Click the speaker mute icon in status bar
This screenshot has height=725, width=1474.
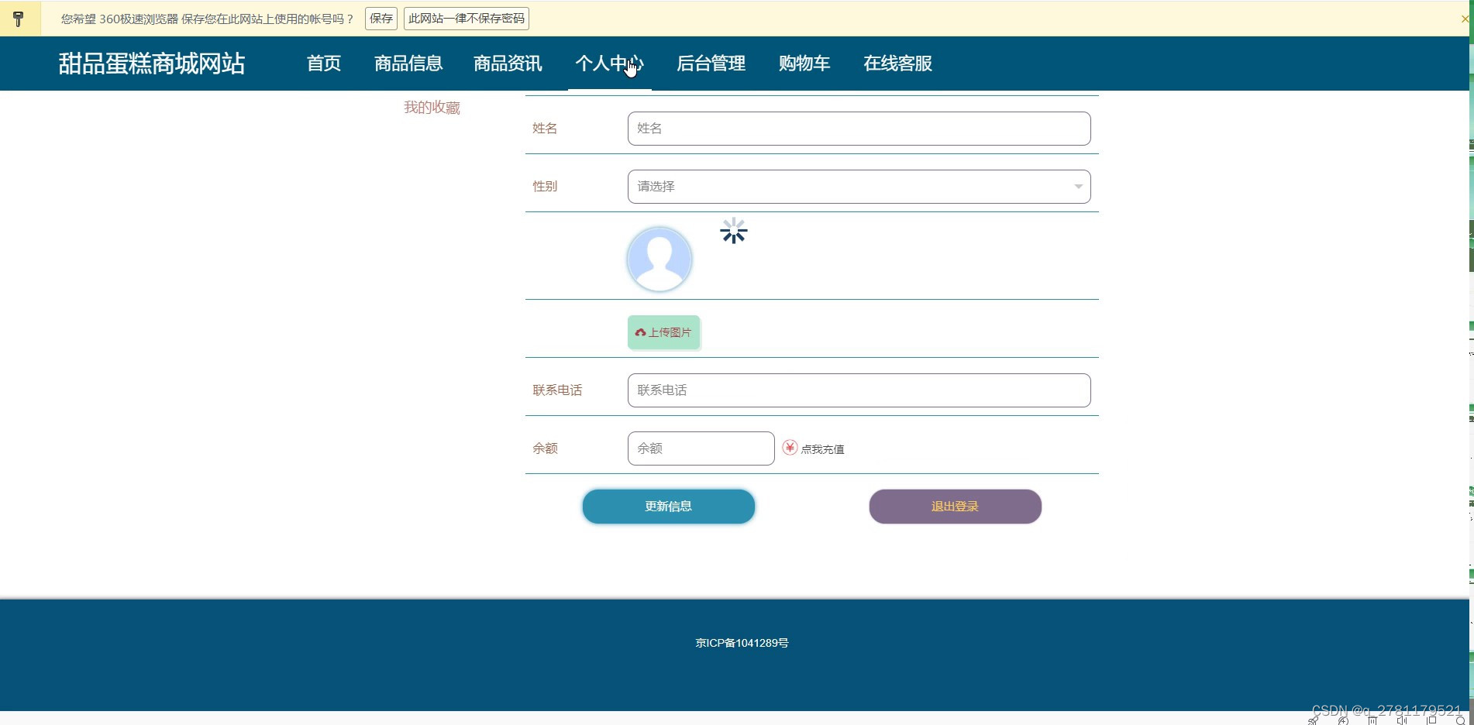click(x=1402, y=721)
